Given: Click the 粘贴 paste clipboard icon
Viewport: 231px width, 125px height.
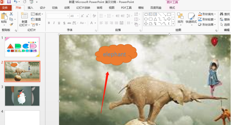Looking at the screenshot, I should click(4, 16).
